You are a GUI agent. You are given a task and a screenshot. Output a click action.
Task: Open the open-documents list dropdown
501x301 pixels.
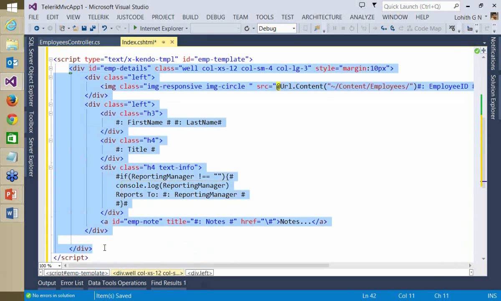tap(484, 42)
